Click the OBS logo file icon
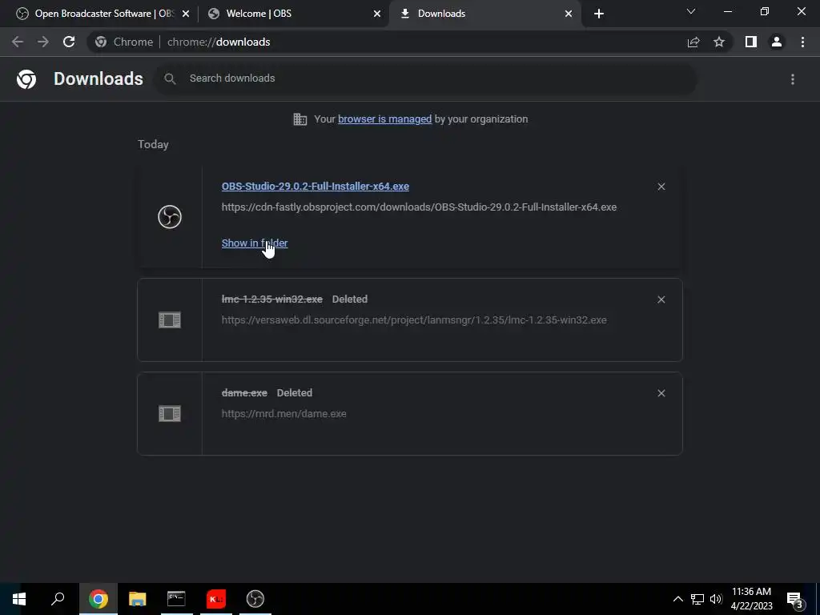Screen dimensions: 820x615 pyautogui.click(x=170, y=216)
